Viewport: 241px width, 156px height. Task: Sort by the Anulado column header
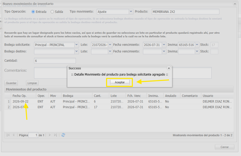click(x=172, y=96)
